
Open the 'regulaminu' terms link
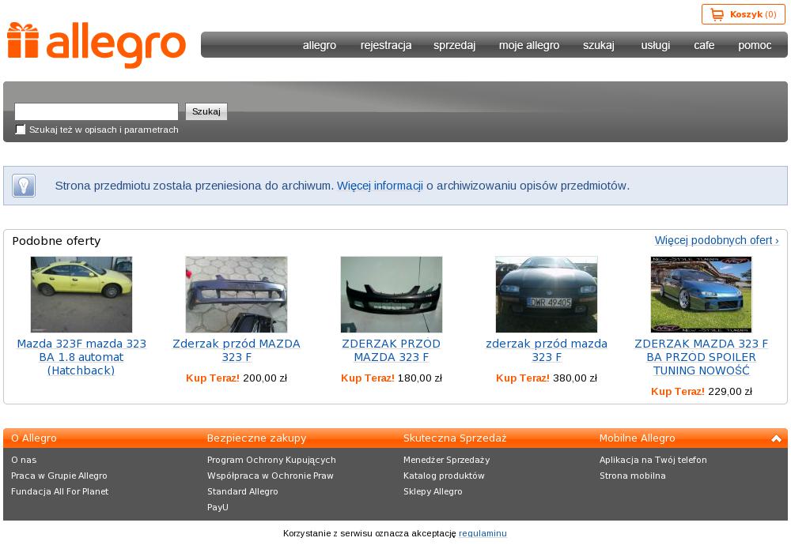[x=483, y=533]
